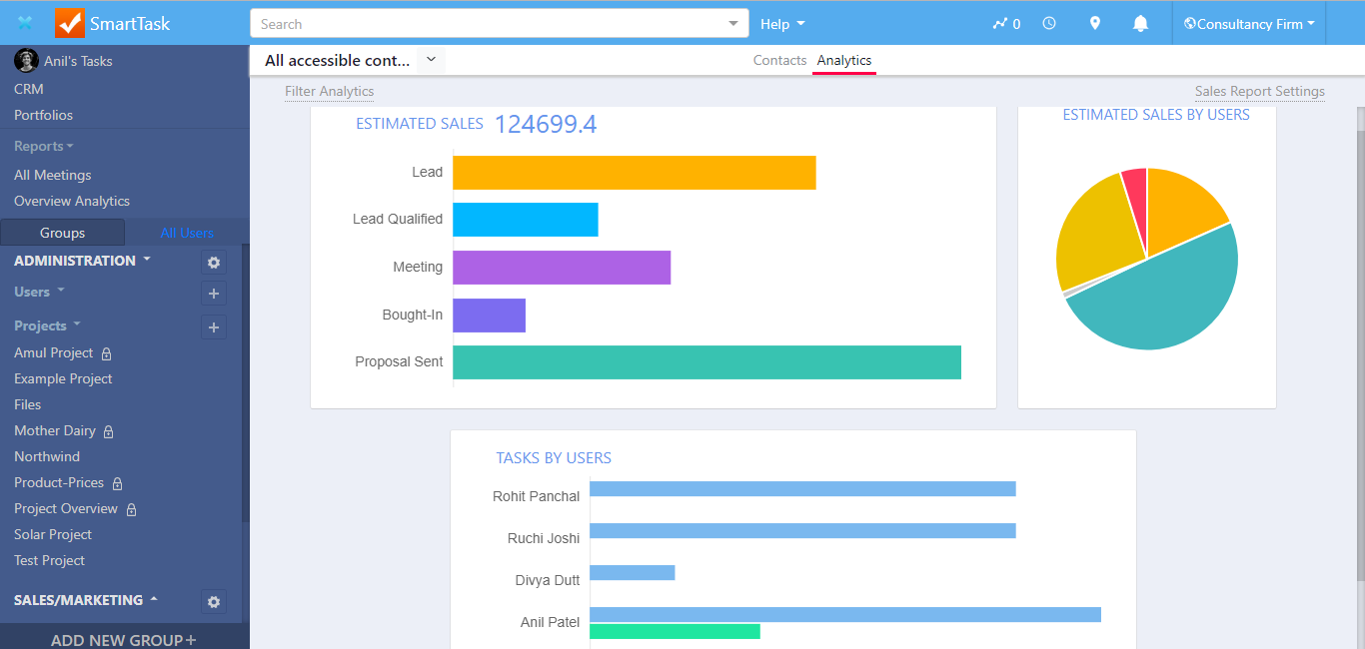Open Portfolios in the sidebar
The height and width of the screenshot is (649, 1365).
pyautogui.click(x=43, y=115)
